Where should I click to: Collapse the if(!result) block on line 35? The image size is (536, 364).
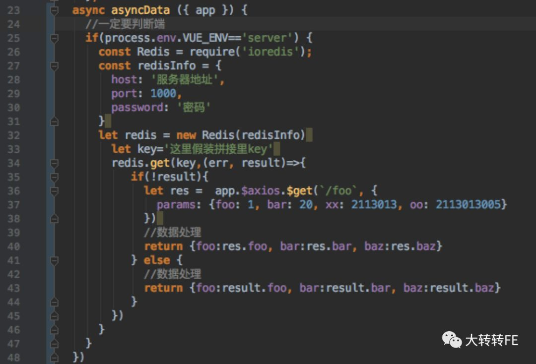(x=55, y=177)
